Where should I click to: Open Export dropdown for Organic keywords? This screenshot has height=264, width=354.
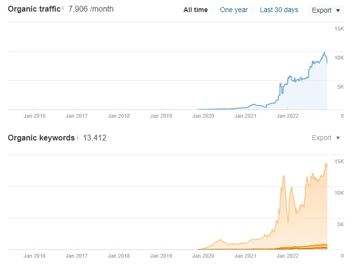(326, 138)
